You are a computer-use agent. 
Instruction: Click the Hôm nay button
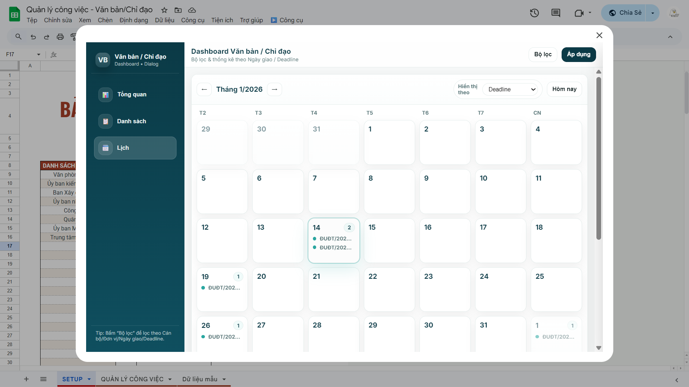(x=564, y=89)
